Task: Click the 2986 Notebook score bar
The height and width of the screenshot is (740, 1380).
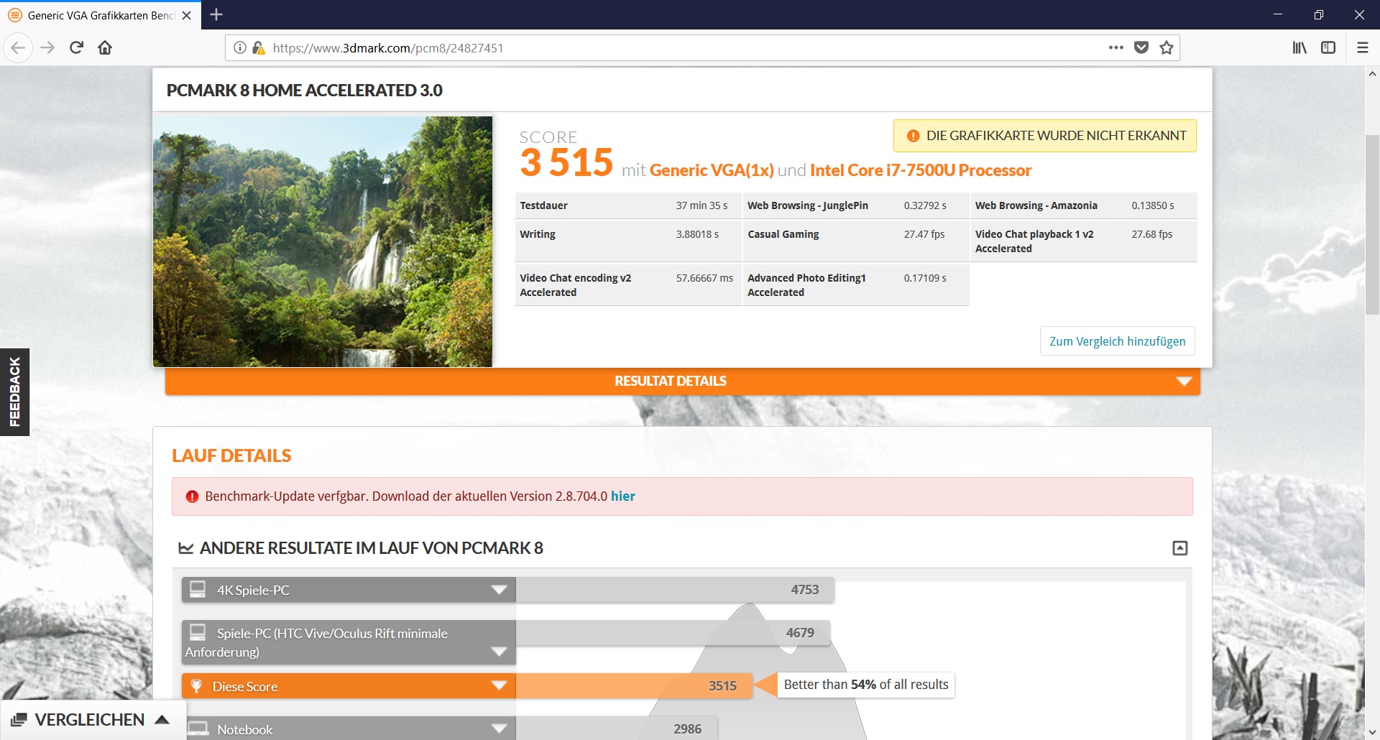Action: (618, 729)
